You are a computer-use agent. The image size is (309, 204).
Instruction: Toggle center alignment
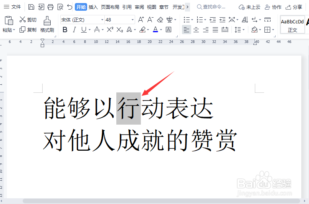pyautogui.click(x=196, y=30)
